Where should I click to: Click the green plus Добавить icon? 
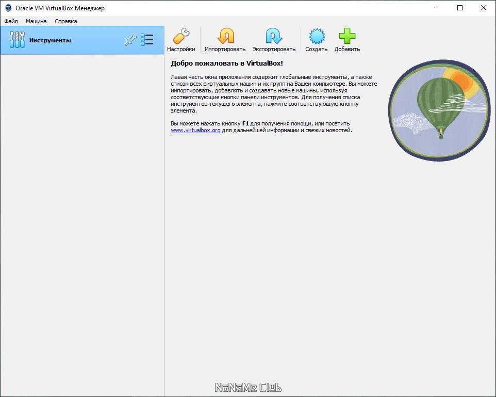point(347,37)
